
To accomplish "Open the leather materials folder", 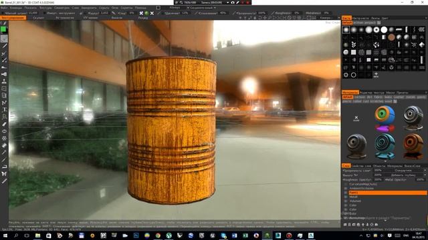I will [x=399, y=97].
